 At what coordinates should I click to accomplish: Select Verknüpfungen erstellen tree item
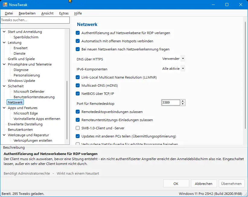pyautogui.click(x=33, y=140)
